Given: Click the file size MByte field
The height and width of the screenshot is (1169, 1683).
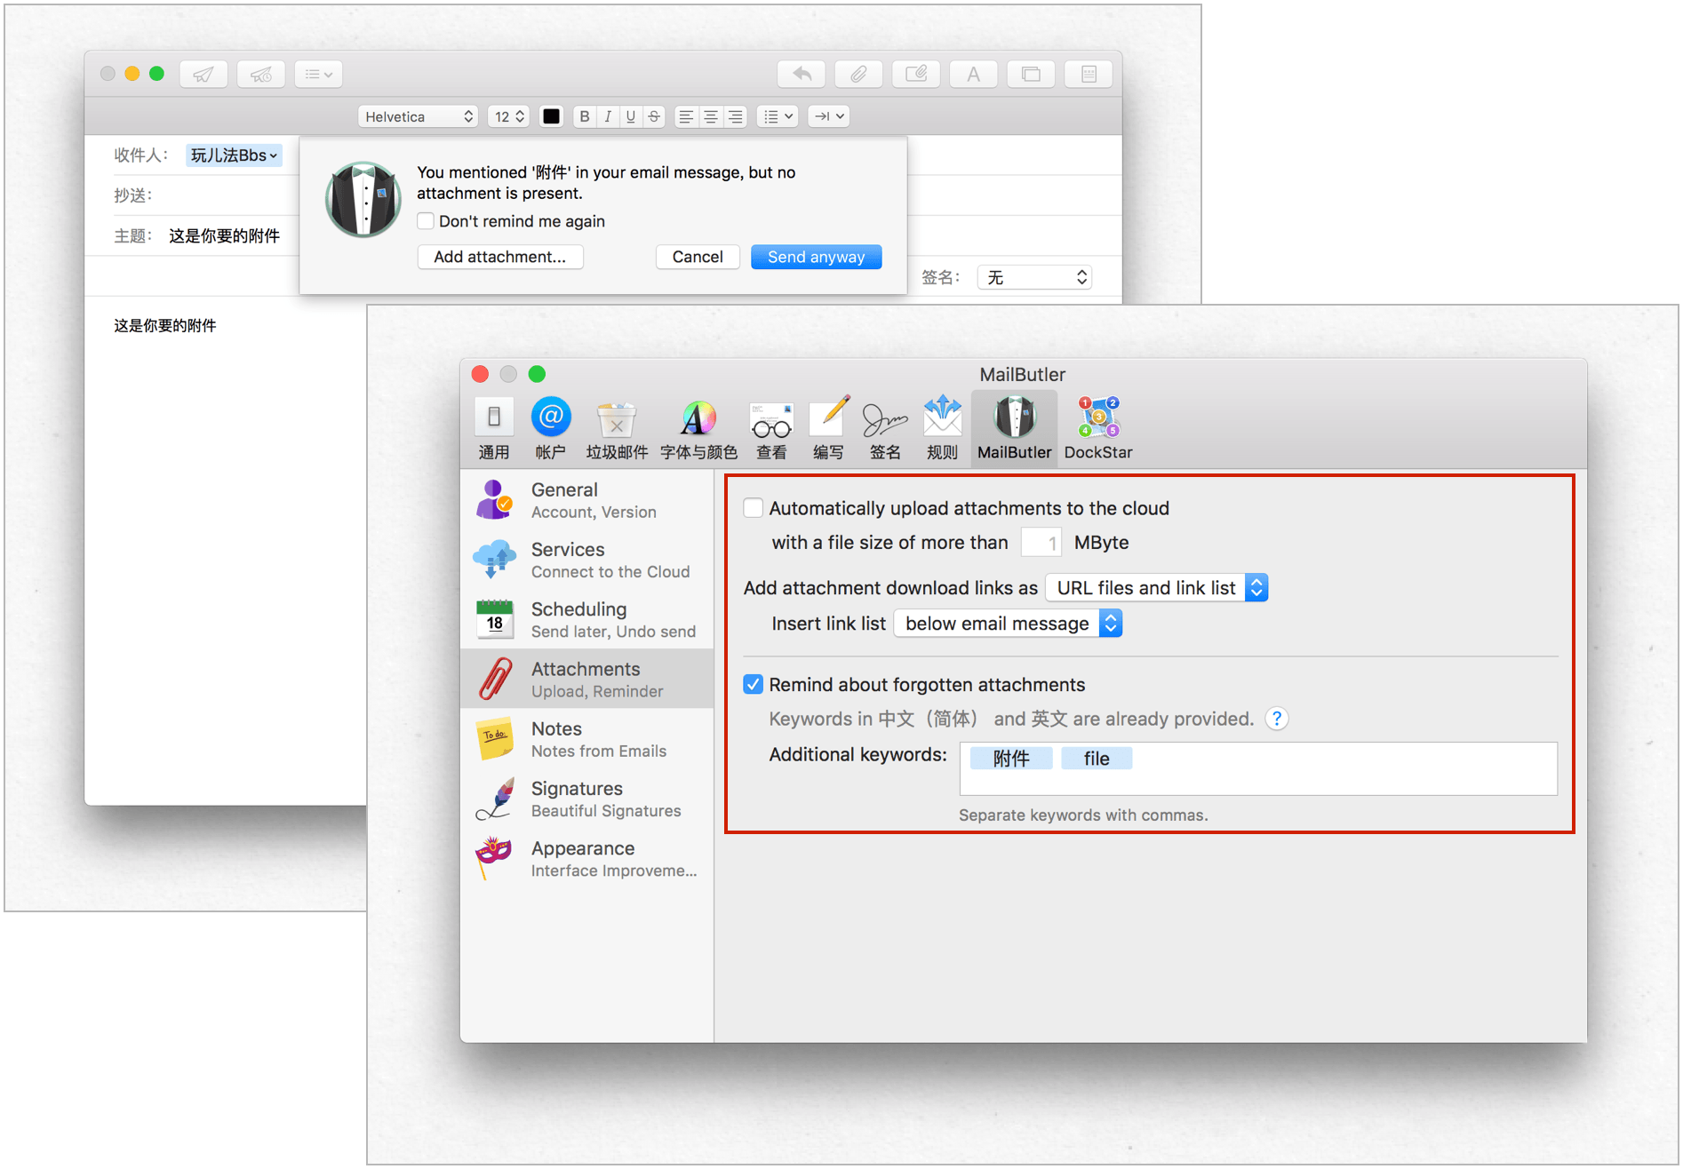Looking at the screenshot, I should click(x=1041, y=542).
